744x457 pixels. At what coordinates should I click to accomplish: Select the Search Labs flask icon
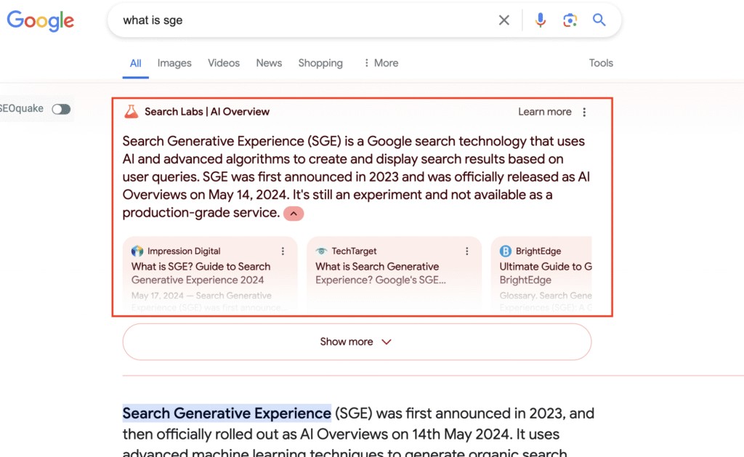(x=132, y=111)
